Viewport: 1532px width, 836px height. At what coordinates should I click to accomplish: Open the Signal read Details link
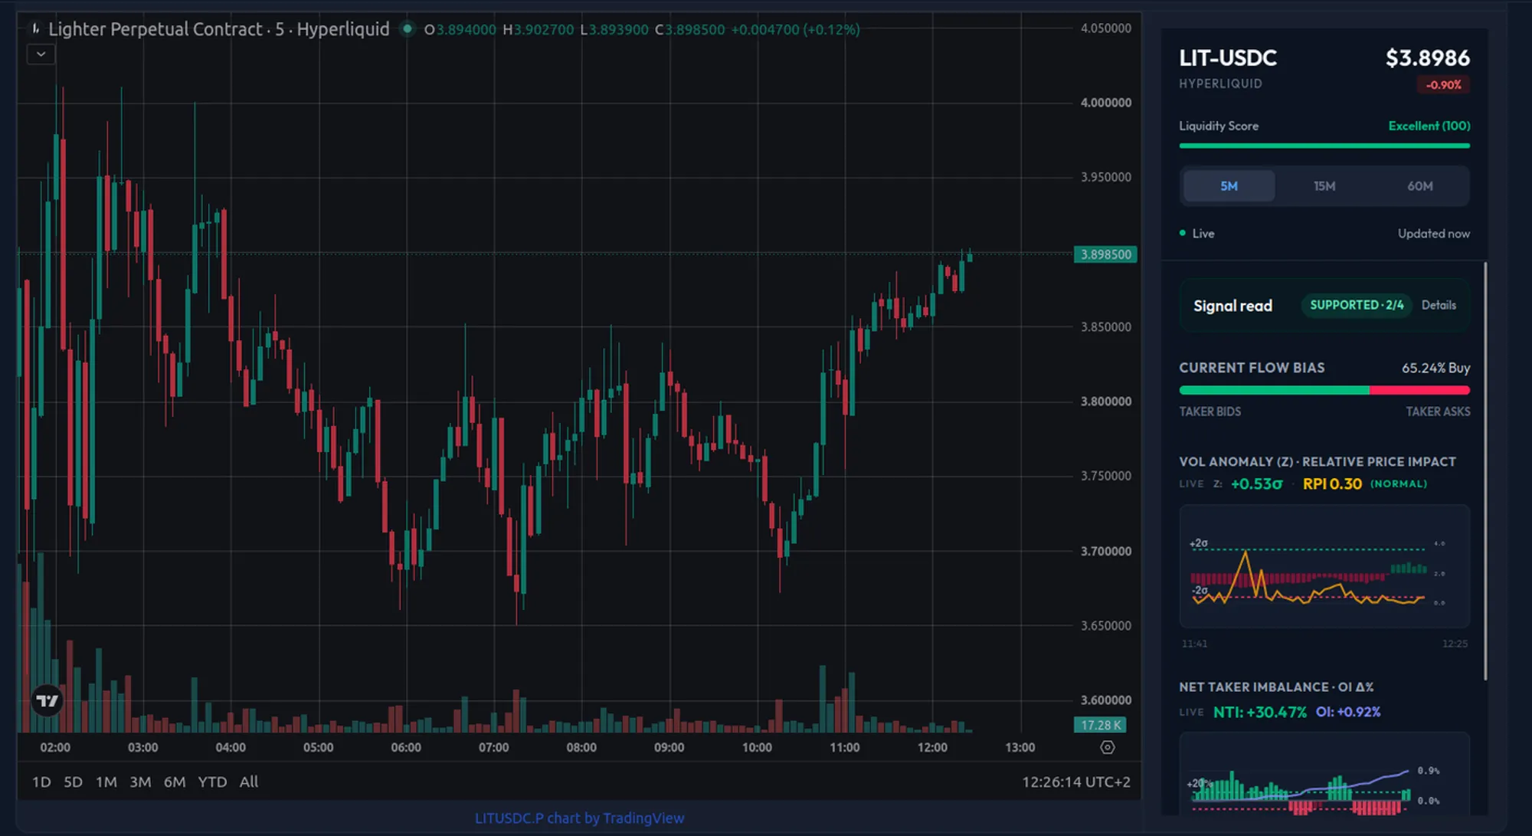point(1439,305)
